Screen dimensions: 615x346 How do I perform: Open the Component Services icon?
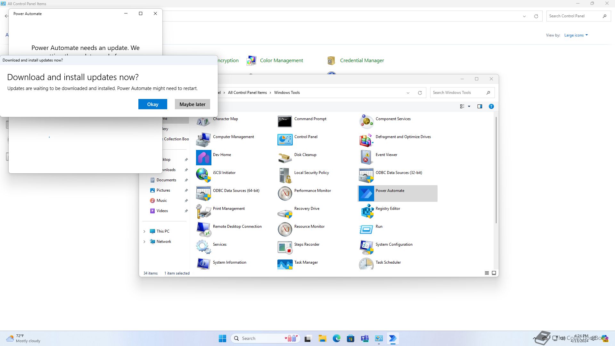tap(366, 122)
